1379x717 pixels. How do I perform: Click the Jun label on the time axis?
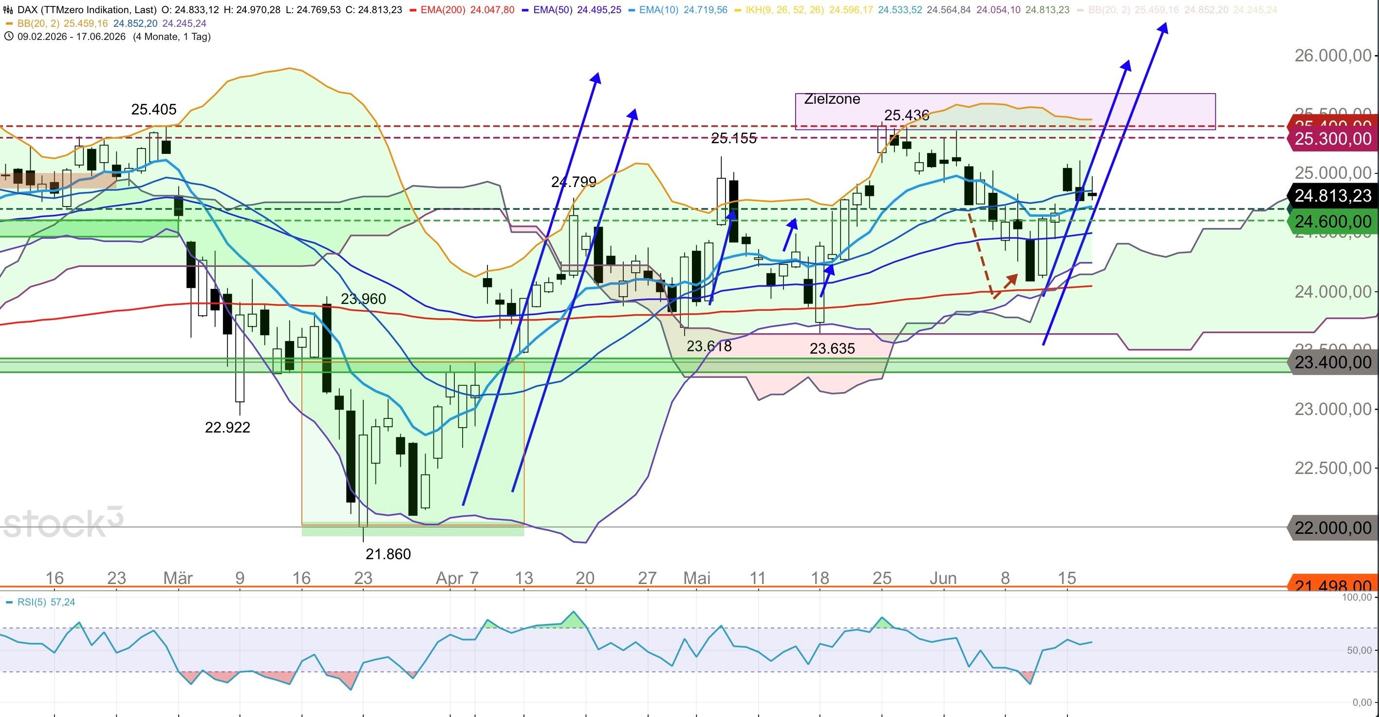[943, 578]
